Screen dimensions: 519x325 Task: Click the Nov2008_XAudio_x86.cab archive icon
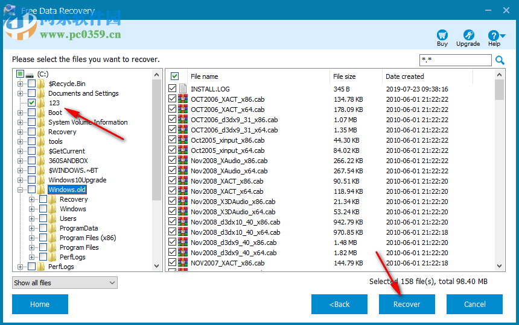(183, 160)
